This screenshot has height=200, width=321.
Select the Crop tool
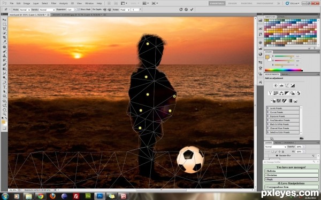4,37
